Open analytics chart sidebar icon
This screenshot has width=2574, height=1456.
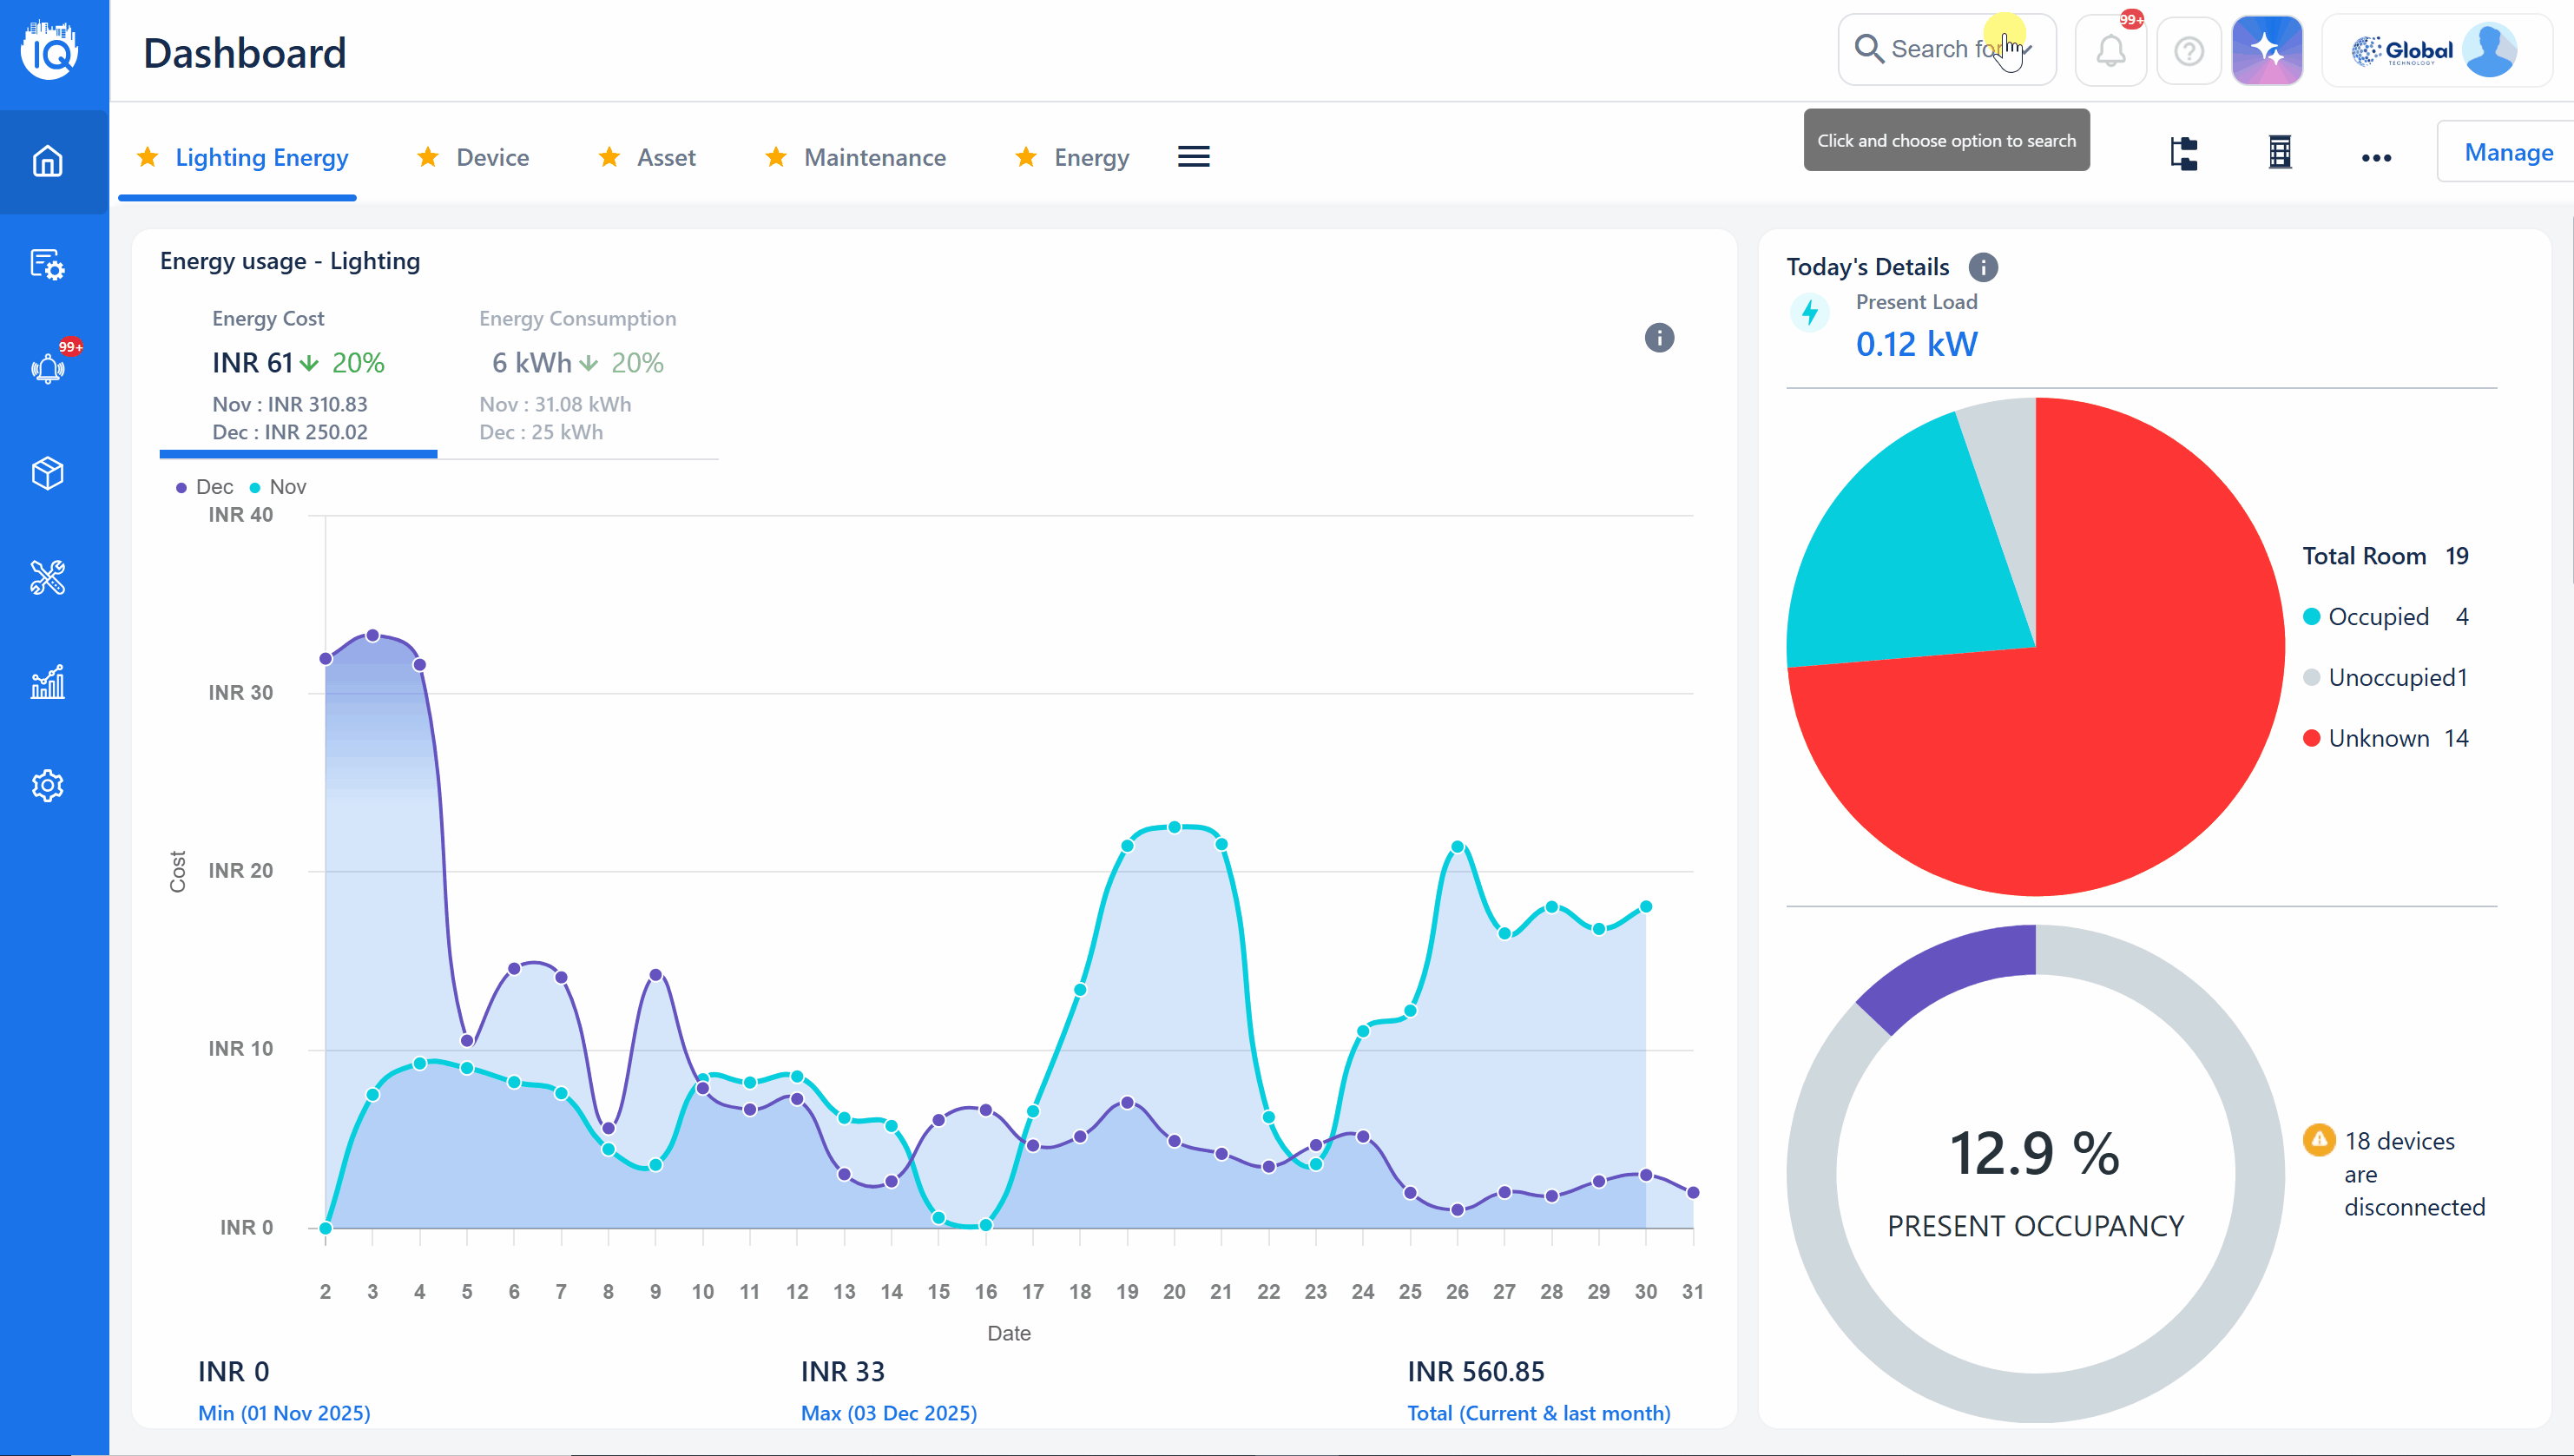(47, 682)
